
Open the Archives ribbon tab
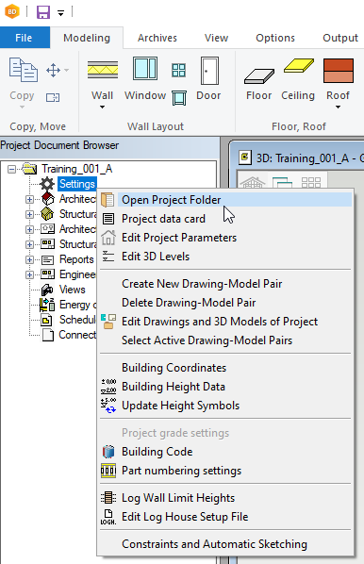(157, 38)
